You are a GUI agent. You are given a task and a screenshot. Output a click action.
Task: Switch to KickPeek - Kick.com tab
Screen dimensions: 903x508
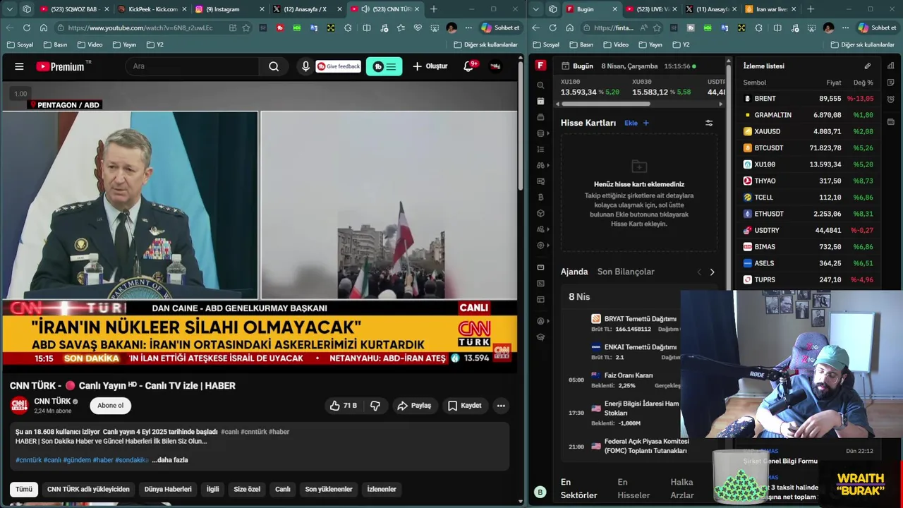152,9
